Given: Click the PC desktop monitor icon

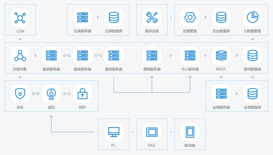Looking at the screenshot, I should pos(114,132).
